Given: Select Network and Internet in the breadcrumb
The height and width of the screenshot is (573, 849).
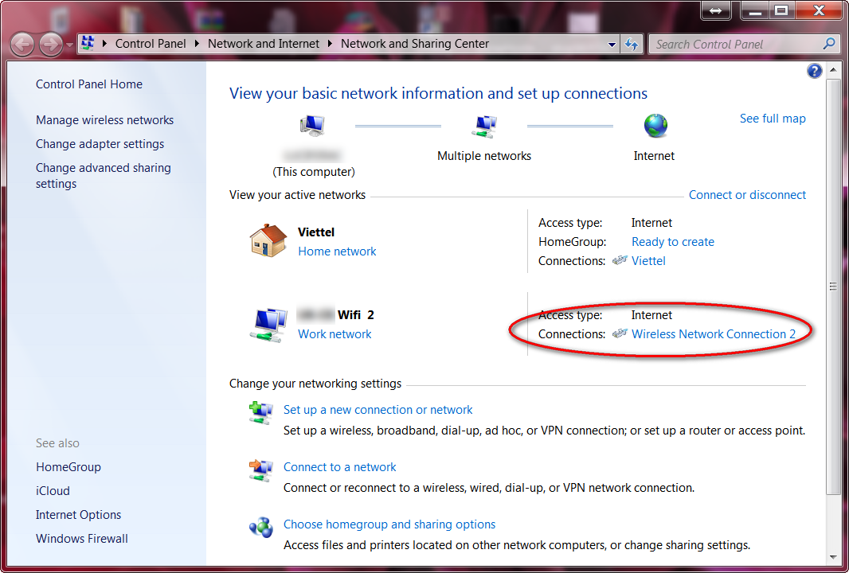Looking at the screenshot, I should [x=264, y=44].
